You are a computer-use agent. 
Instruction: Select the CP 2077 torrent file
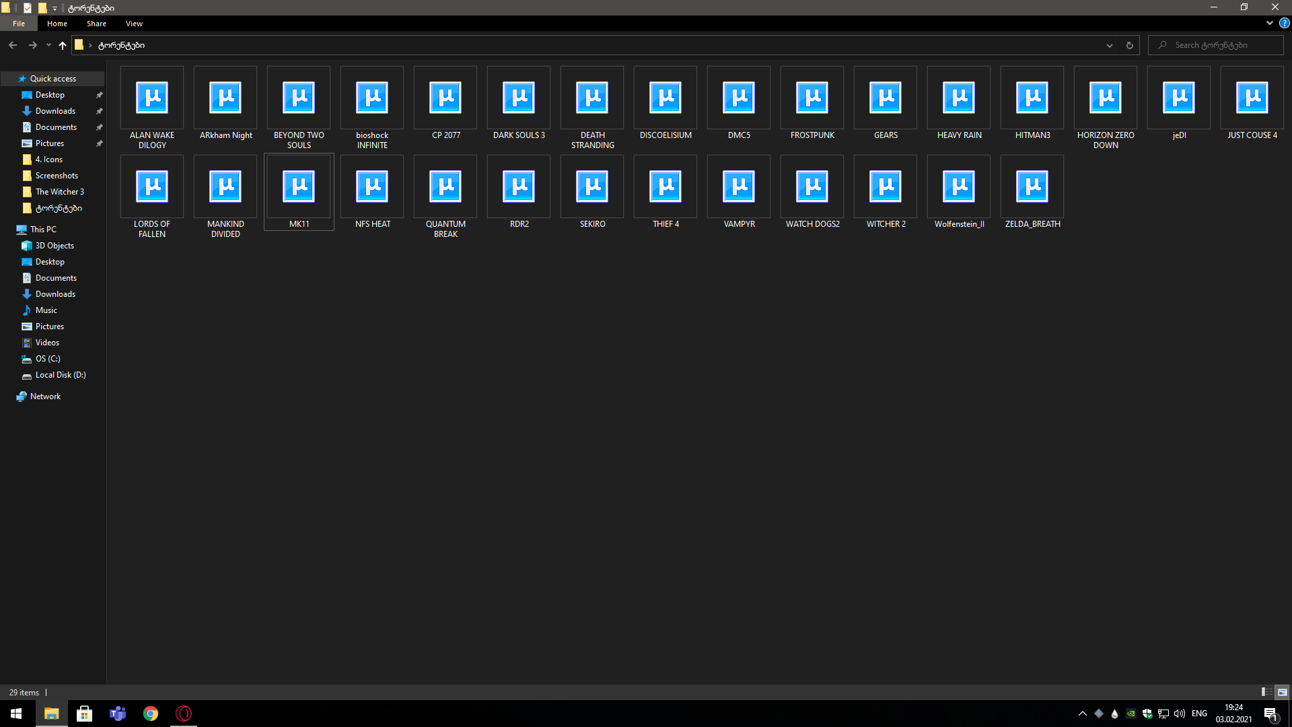click(445, 98)
